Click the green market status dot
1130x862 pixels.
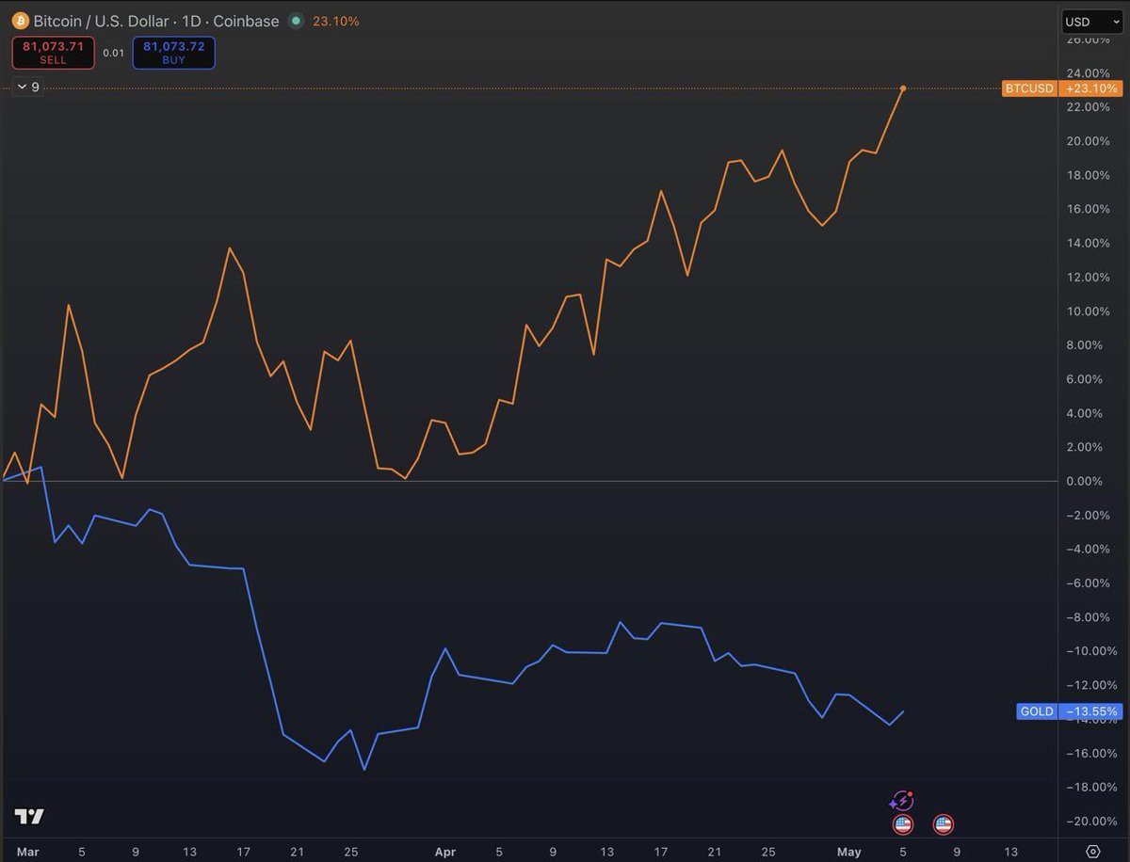297,21
